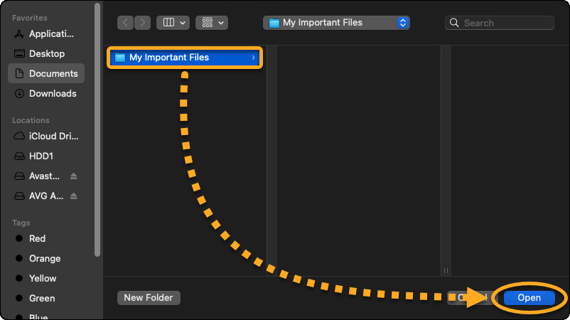
Task: Open the column view selector
Action: (x=173, y=23)
